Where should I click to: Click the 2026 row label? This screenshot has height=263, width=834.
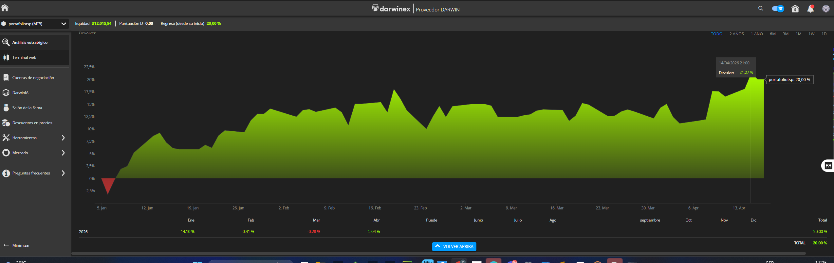tap(83, 232)
